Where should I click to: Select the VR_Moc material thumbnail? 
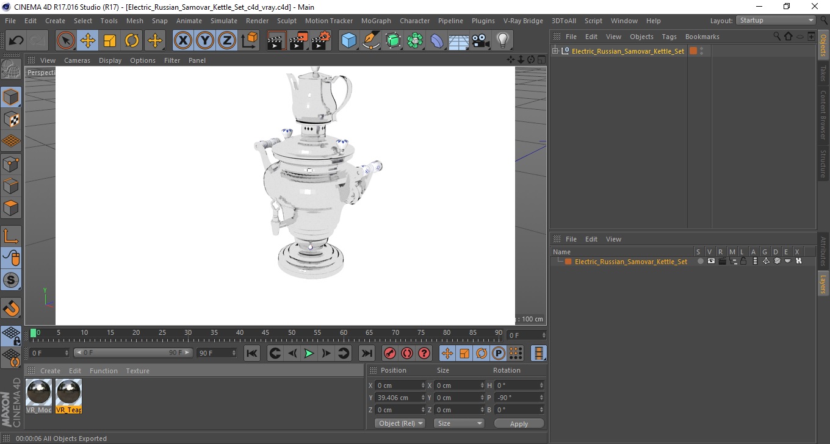[39, 396]
